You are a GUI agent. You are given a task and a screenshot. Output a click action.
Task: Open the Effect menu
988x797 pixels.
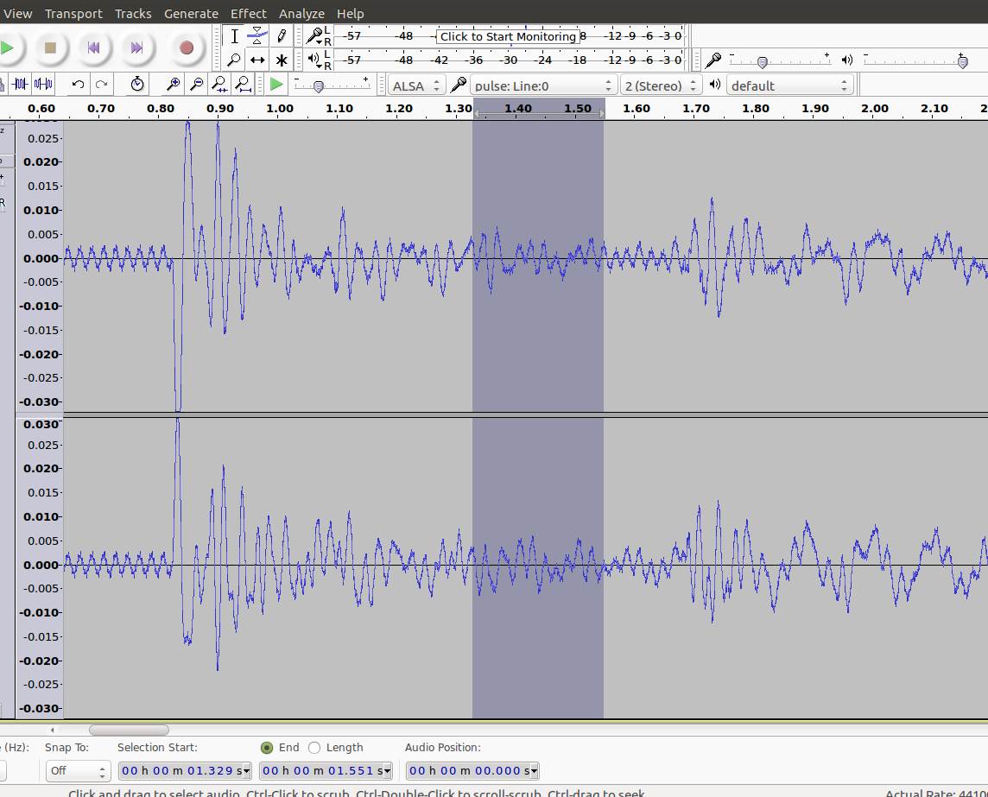249,14
